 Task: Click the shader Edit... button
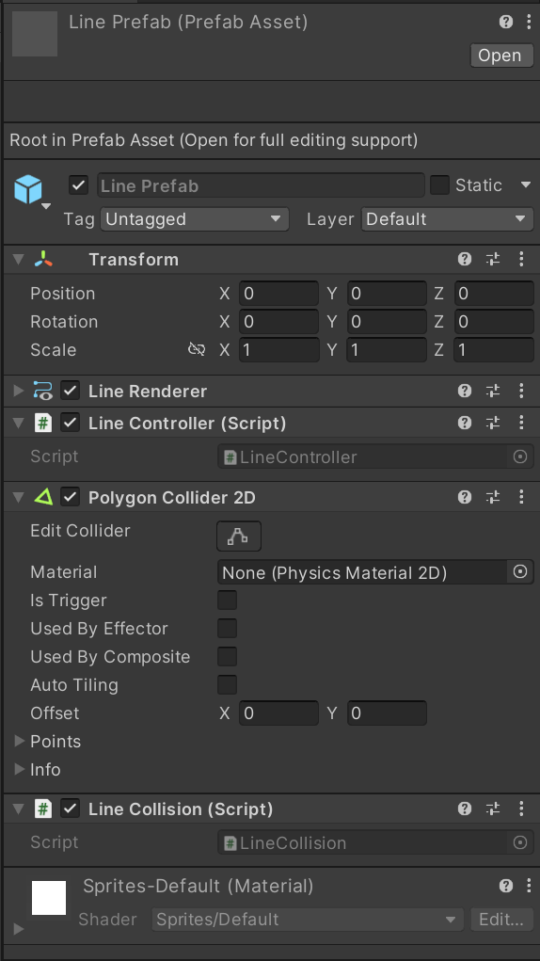tap(501, 920)
